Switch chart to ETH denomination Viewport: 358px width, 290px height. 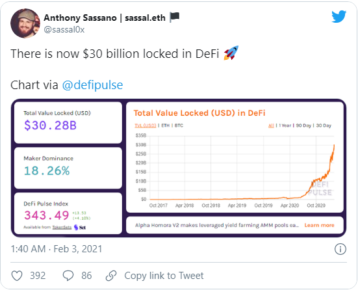(165, 125)
